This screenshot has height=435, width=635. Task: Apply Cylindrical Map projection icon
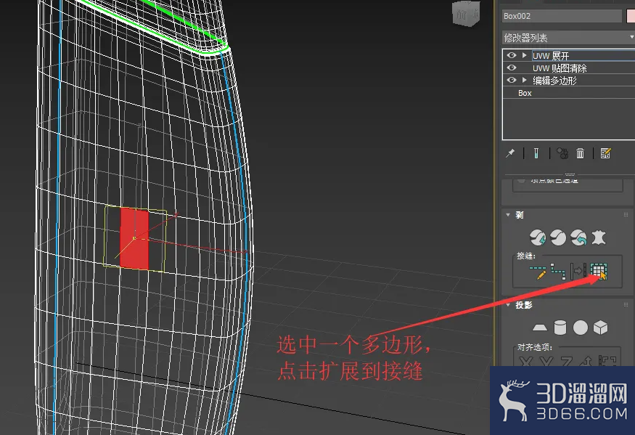coord(560,328)
